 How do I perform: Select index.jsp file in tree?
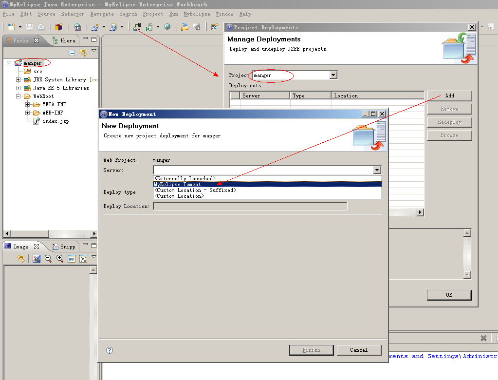(x=55, y=121)
